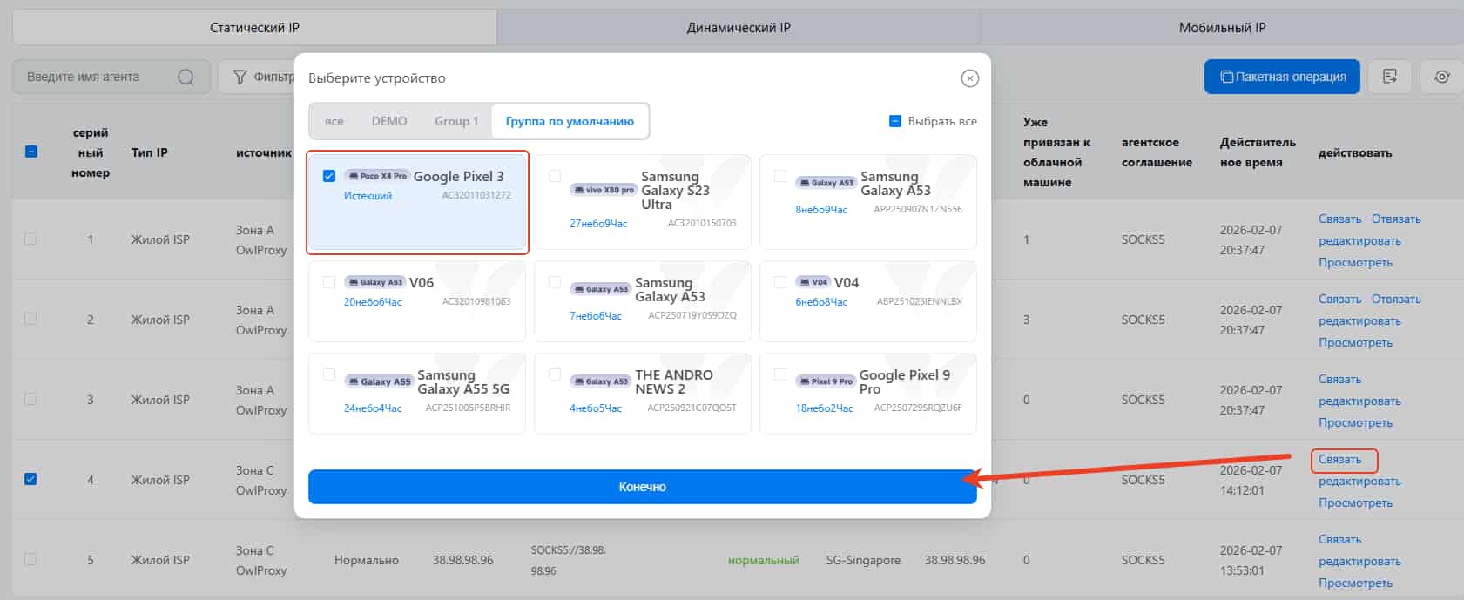Switch to the Group 1 tab
The height and width of the screenshot is (600, 1464).
point(456,121)
